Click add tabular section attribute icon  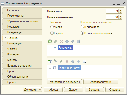55,61
